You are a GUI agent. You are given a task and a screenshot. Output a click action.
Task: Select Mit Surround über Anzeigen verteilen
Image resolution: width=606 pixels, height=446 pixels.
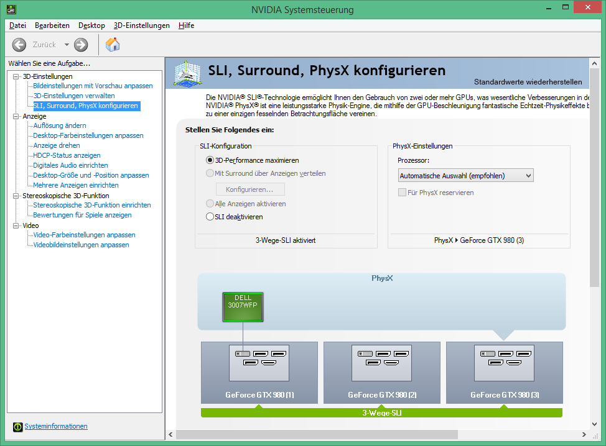[210, 173]
